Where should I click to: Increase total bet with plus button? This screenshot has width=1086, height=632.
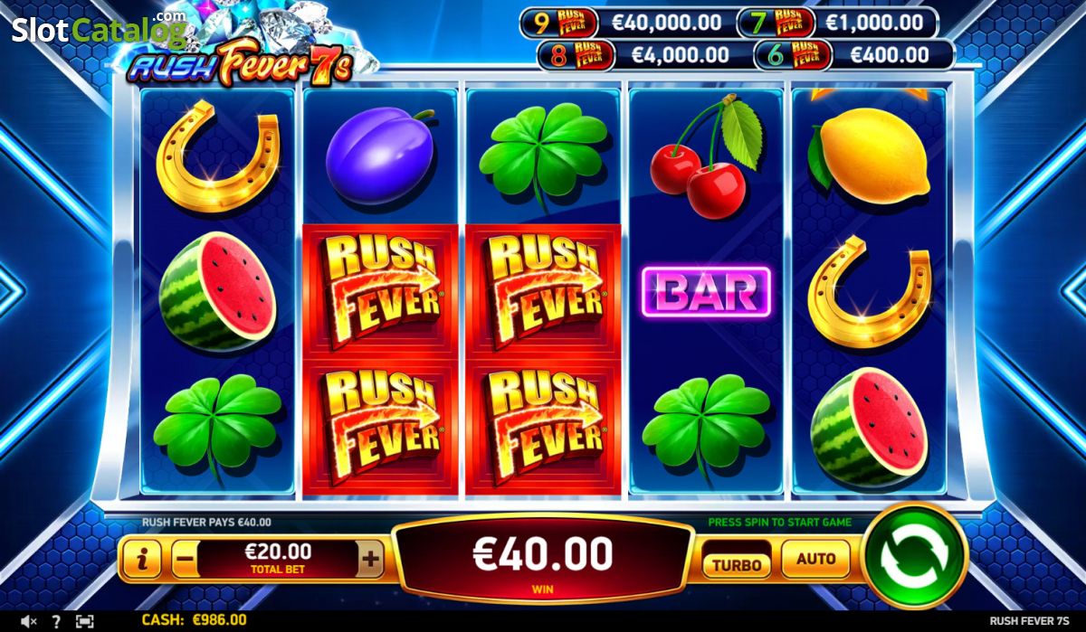(370, 560)
